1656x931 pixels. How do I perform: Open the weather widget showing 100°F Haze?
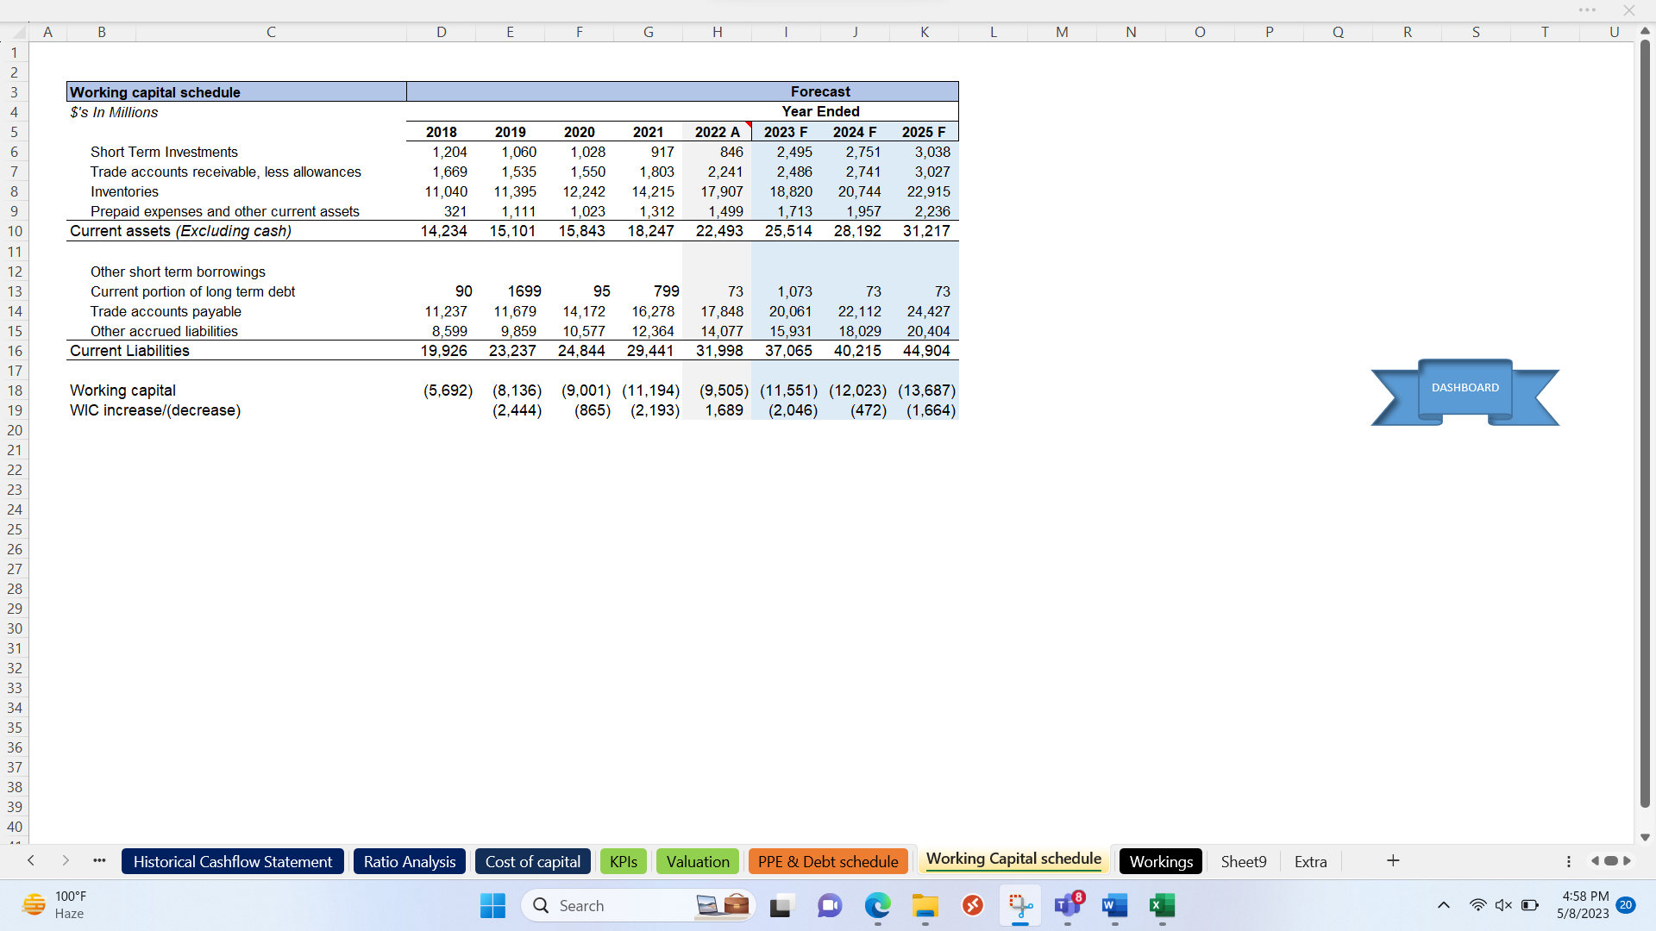pyautogui.click(x=52, y=904)
